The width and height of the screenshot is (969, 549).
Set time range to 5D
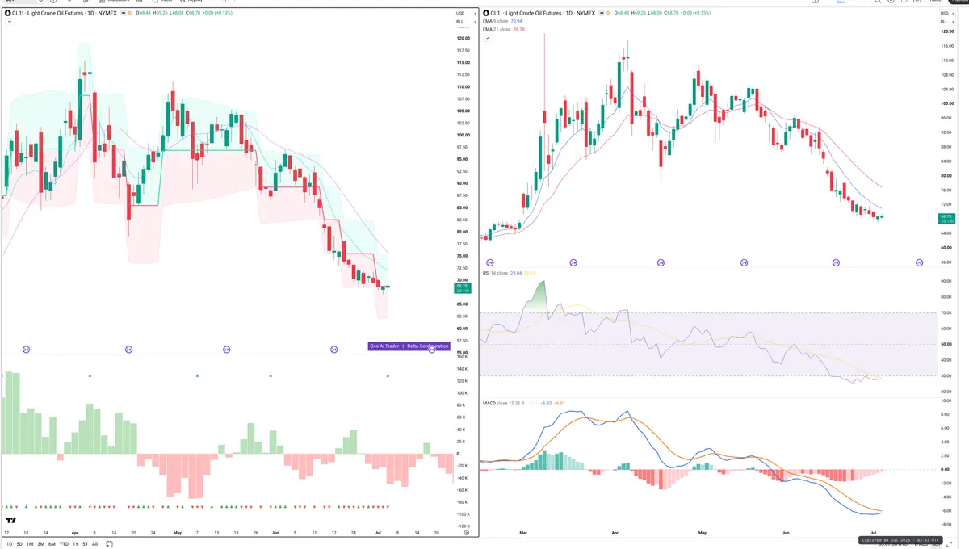click(19, 544)
